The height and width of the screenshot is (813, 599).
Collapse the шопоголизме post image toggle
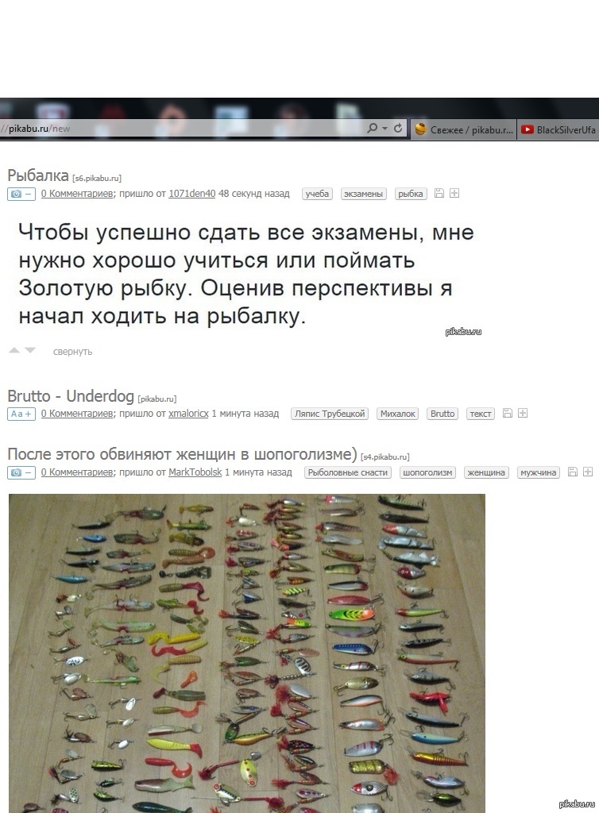click(x=21, y=472)
